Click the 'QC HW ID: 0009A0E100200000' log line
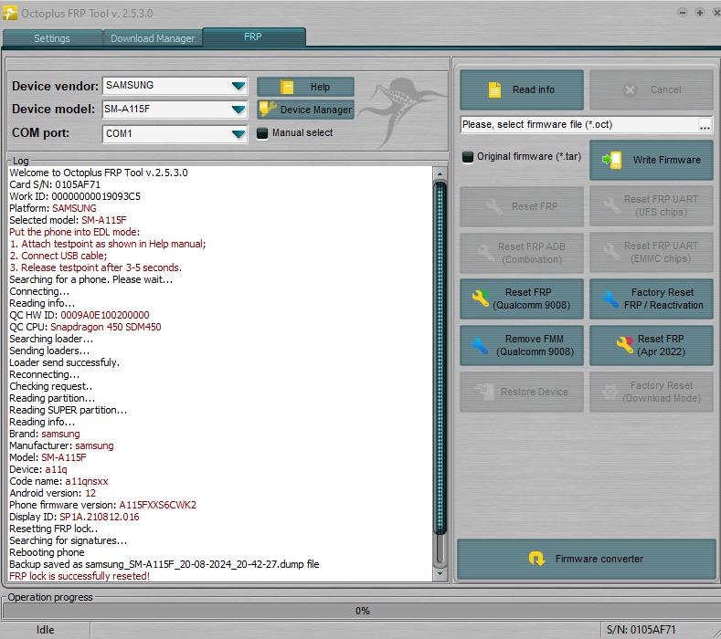 80,315
